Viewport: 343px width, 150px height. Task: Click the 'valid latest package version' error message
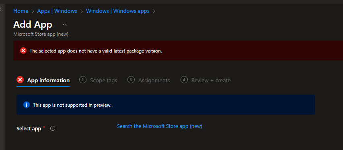coord(96,51)
